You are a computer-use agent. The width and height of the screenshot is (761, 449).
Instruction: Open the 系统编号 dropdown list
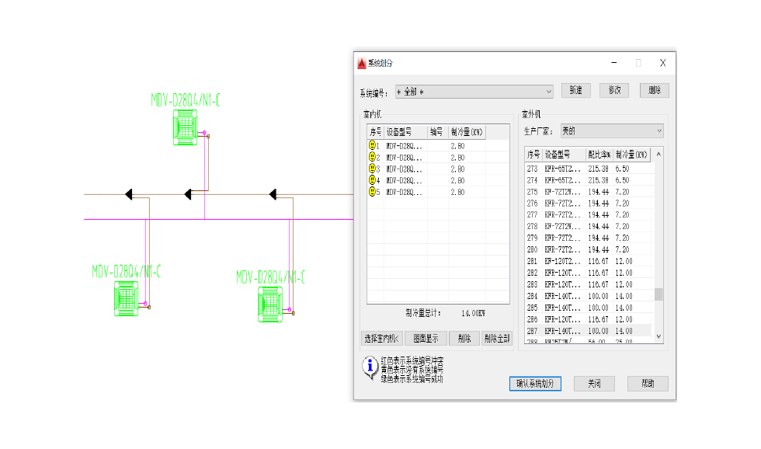547,91
